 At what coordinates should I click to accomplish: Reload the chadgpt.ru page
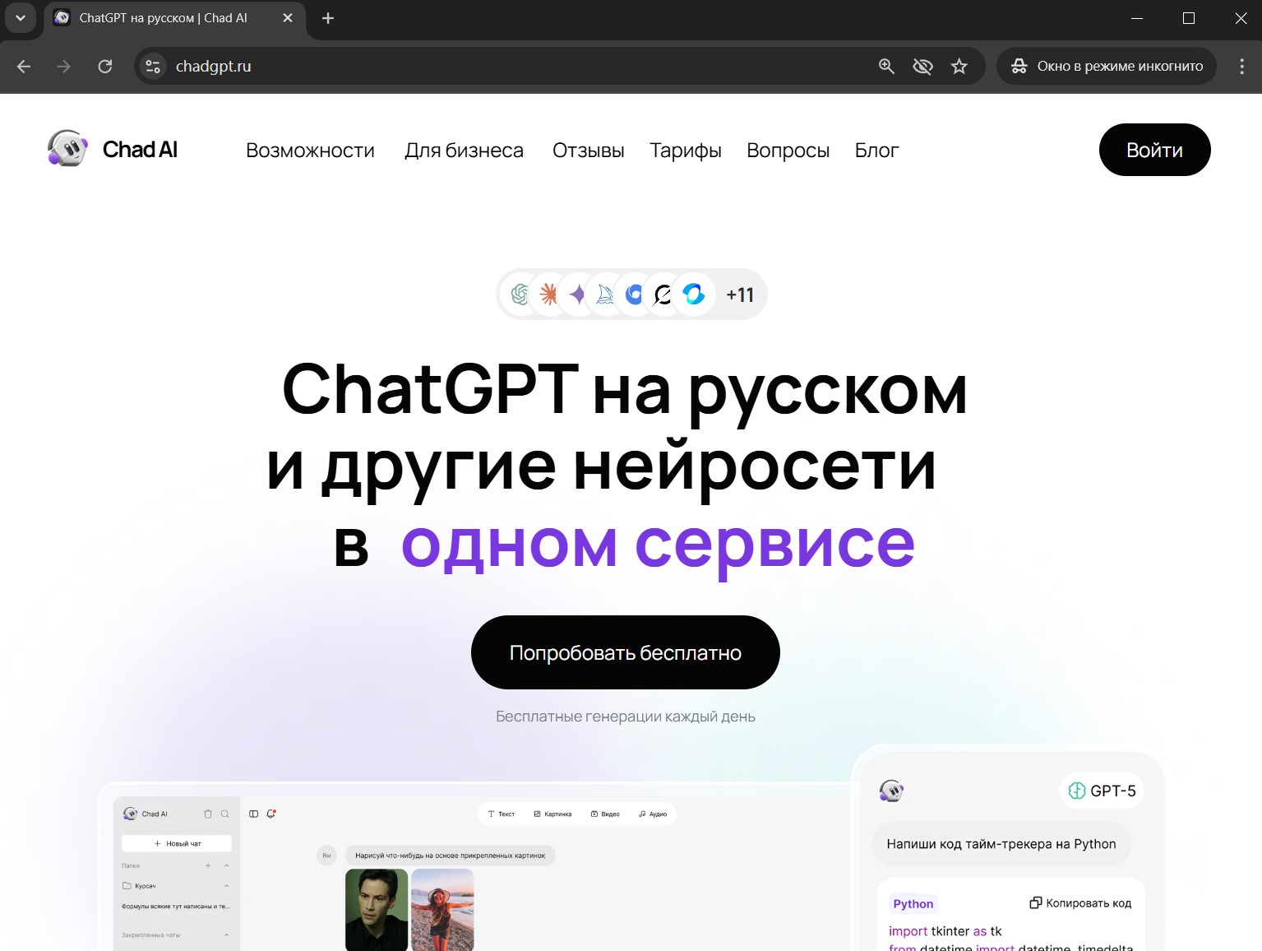click(x=105, y=67)
